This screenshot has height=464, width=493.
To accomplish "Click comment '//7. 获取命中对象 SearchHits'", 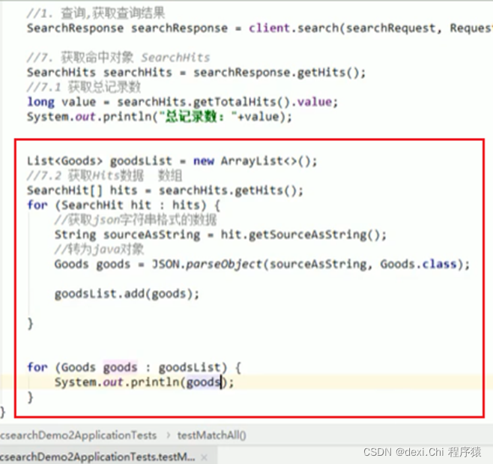I will [x=118, y=58].
